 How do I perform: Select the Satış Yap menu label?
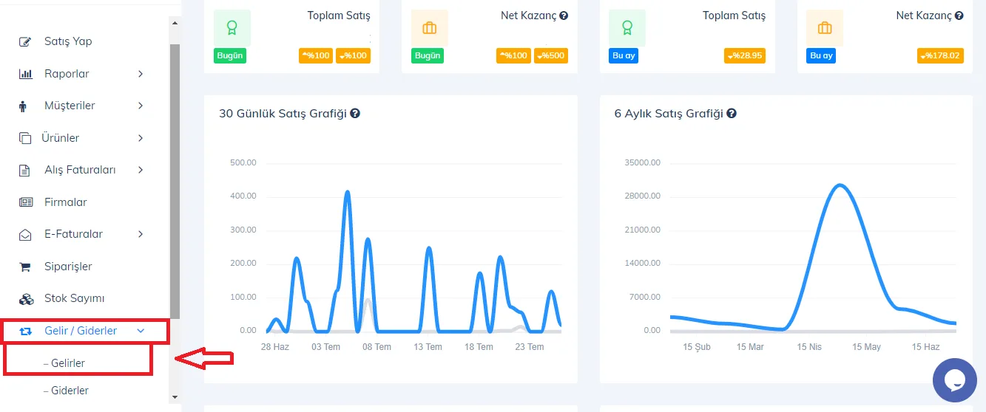click(x=68, y=41)
